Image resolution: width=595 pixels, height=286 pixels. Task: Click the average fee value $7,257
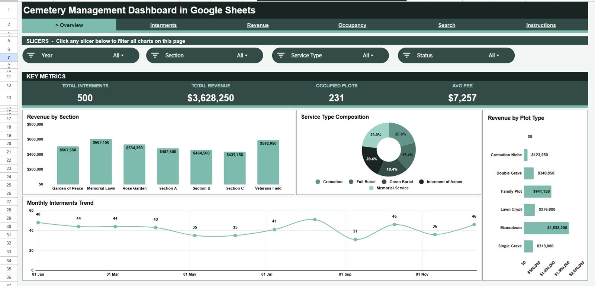point(462,98)
